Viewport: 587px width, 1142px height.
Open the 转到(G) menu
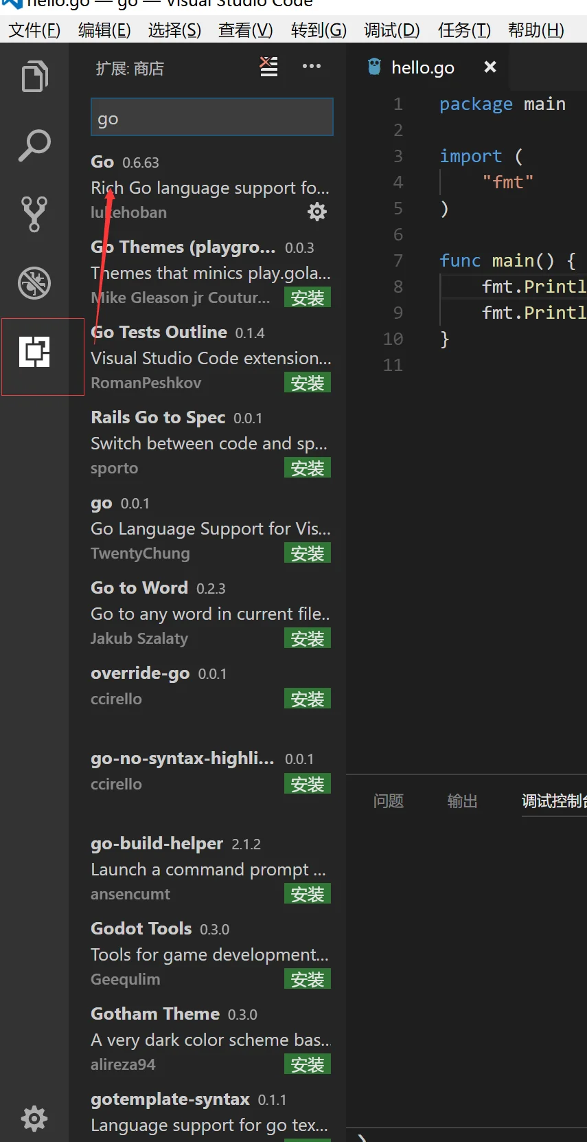(x=319, y=30)
